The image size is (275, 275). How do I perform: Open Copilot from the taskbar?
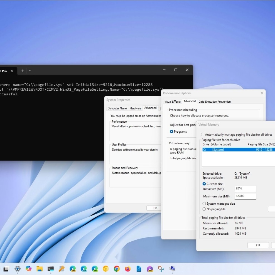[28, 269]
